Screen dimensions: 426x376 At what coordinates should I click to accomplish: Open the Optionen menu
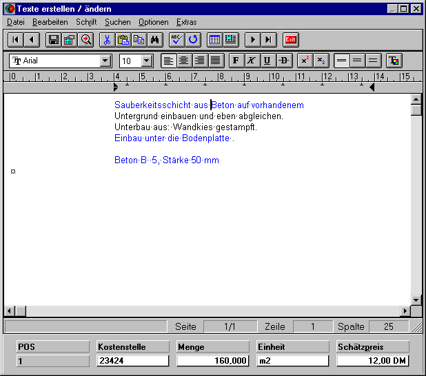[x=153, y=22]
